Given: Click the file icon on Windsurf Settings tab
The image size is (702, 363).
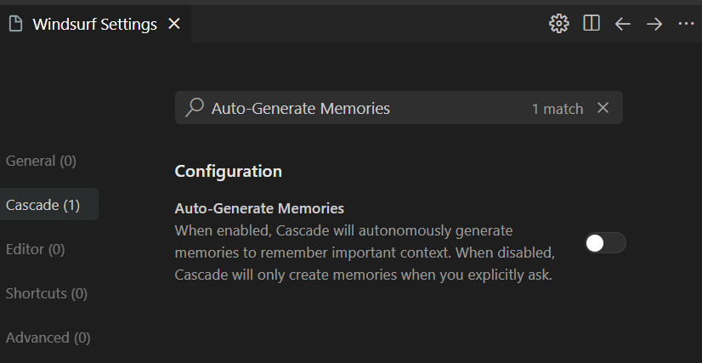Looking at the screenshot, I should point(15,24).
